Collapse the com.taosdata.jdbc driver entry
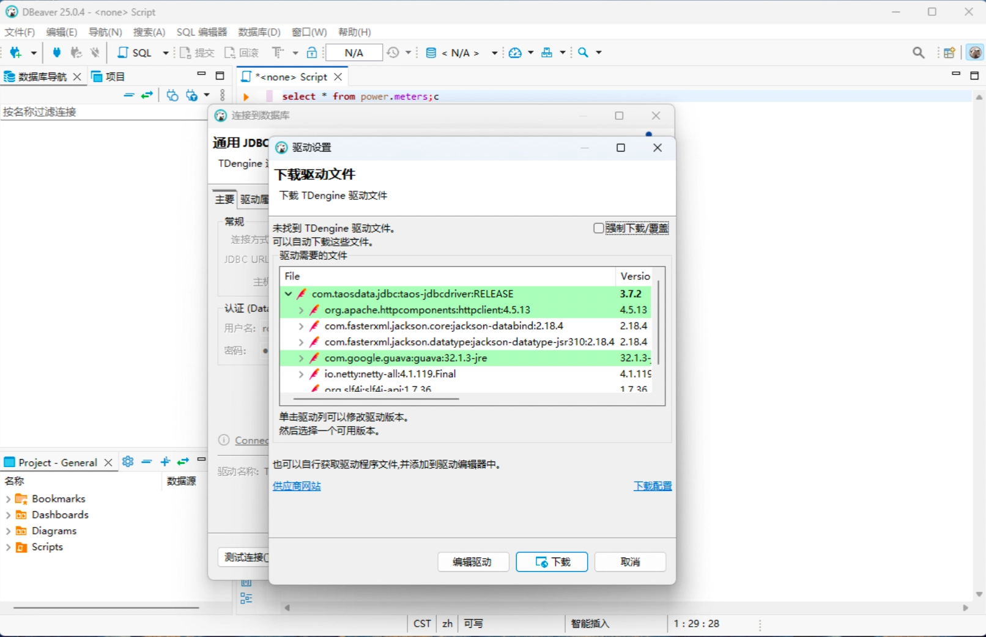Image resolution: width=986 pixels, height=637 pixels. pos(288,293)
